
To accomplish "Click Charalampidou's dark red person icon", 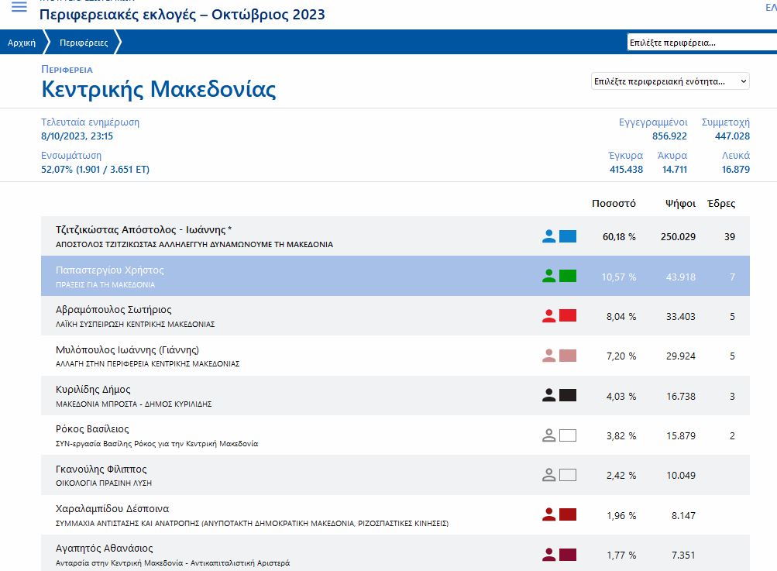I will pos(549,514).
